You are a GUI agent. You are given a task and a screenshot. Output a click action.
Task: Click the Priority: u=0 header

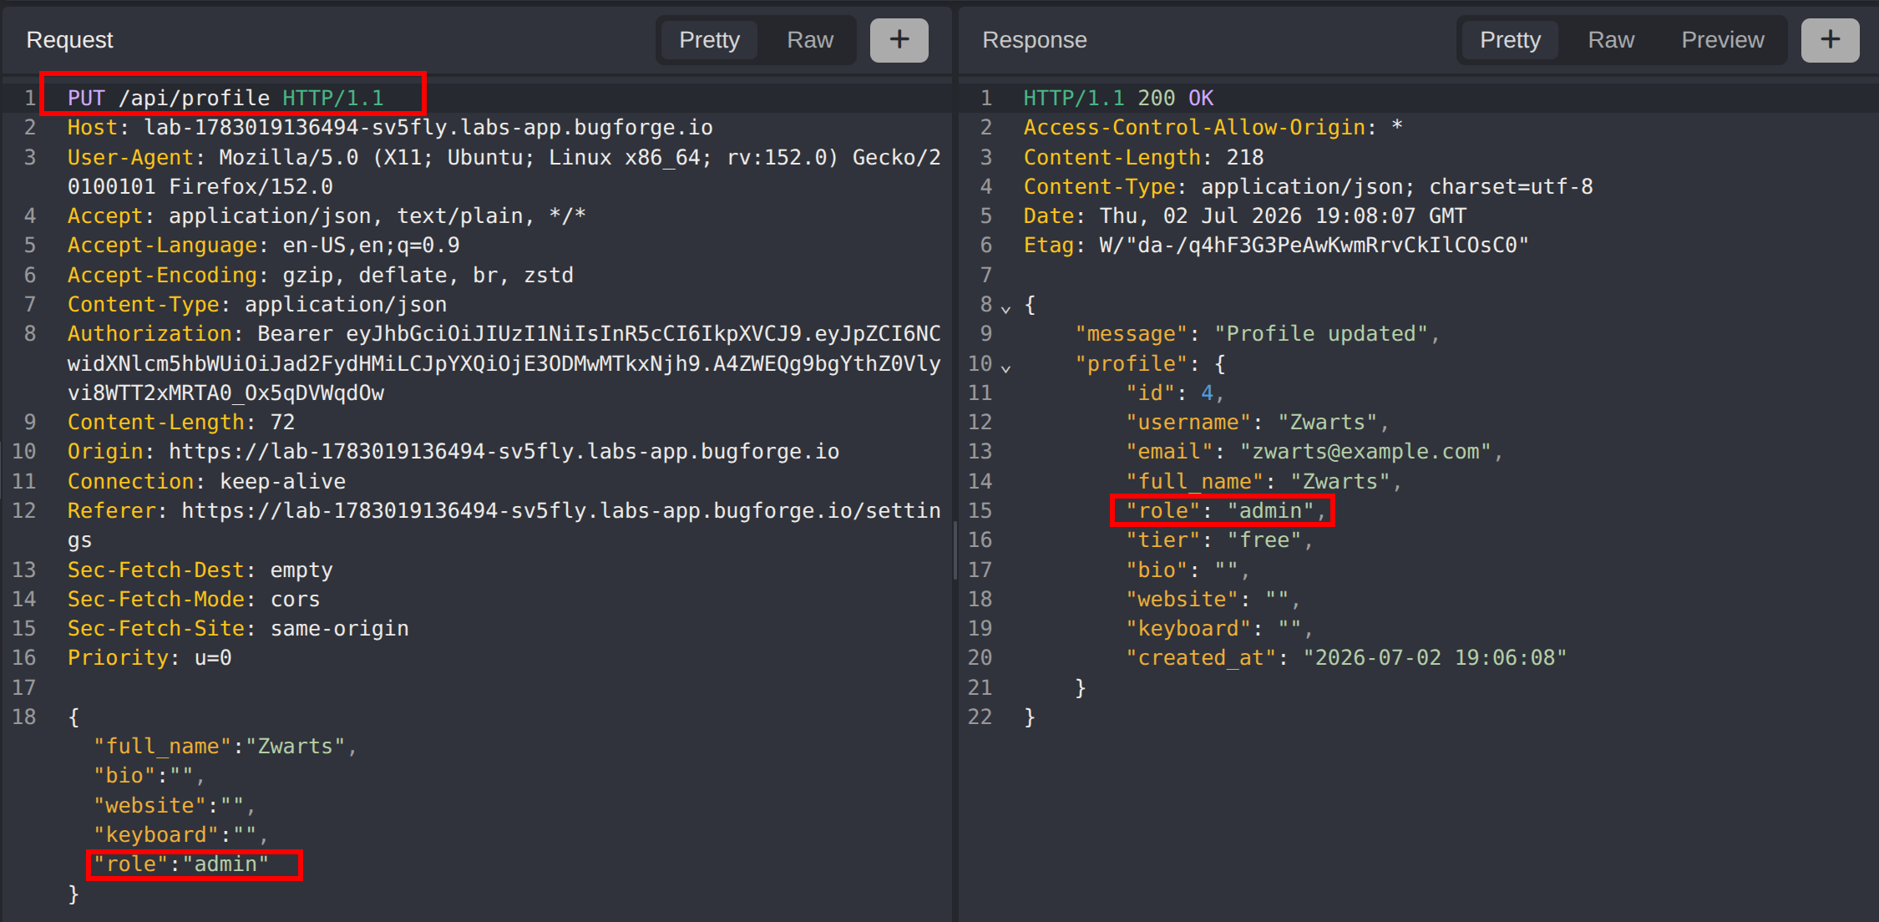(149, 657)
